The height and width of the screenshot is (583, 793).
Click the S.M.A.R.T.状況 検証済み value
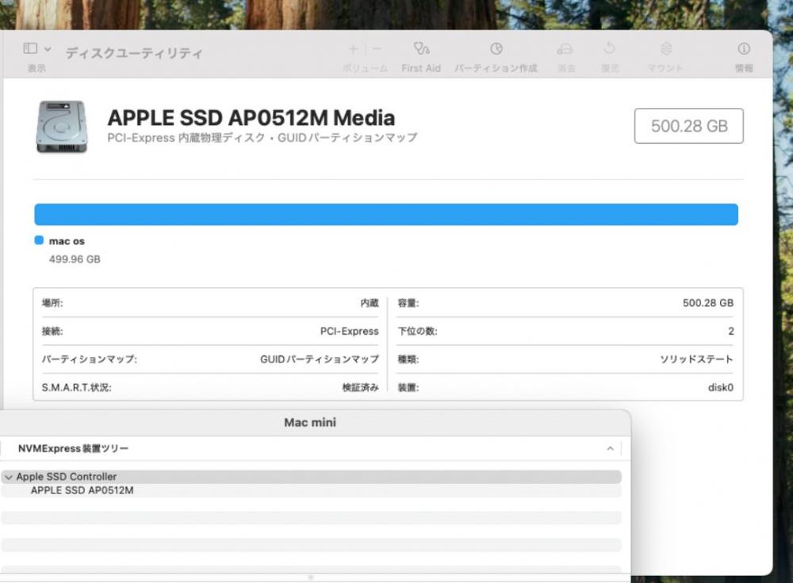pos(360,388)
